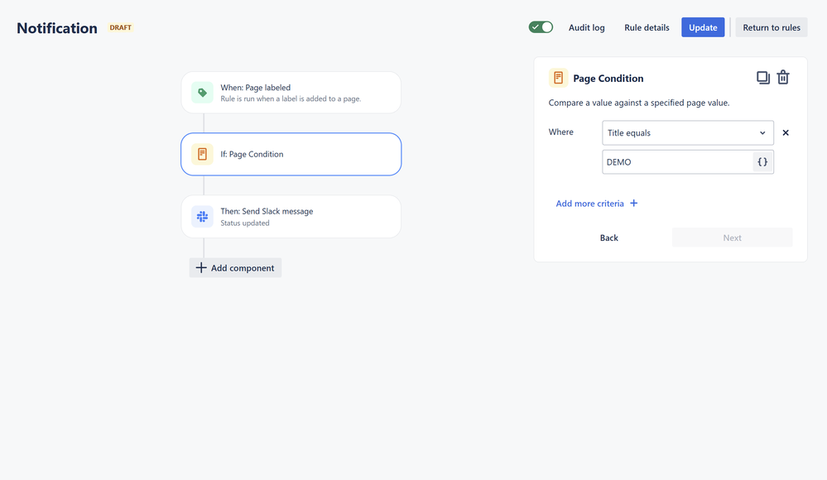Click Add component button
This screenshot has width=827, height=480.
coord(235,268)
